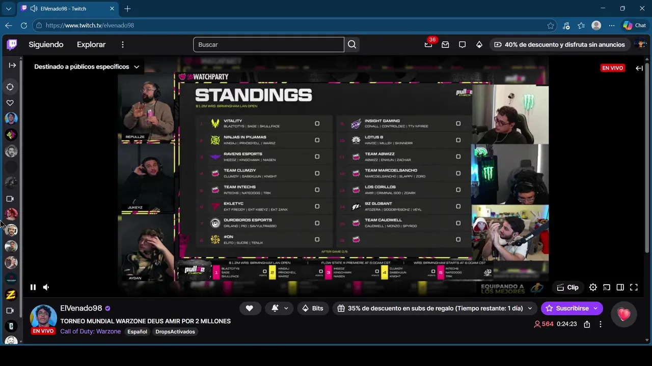Viewport: 652px width, 366px height.
Task: Open the Call of Duty: Warzone category link
Action: point(91,331)
